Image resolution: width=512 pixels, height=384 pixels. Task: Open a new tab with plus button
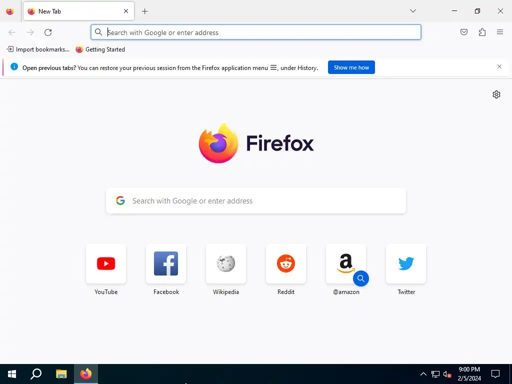tap(144, 11)
